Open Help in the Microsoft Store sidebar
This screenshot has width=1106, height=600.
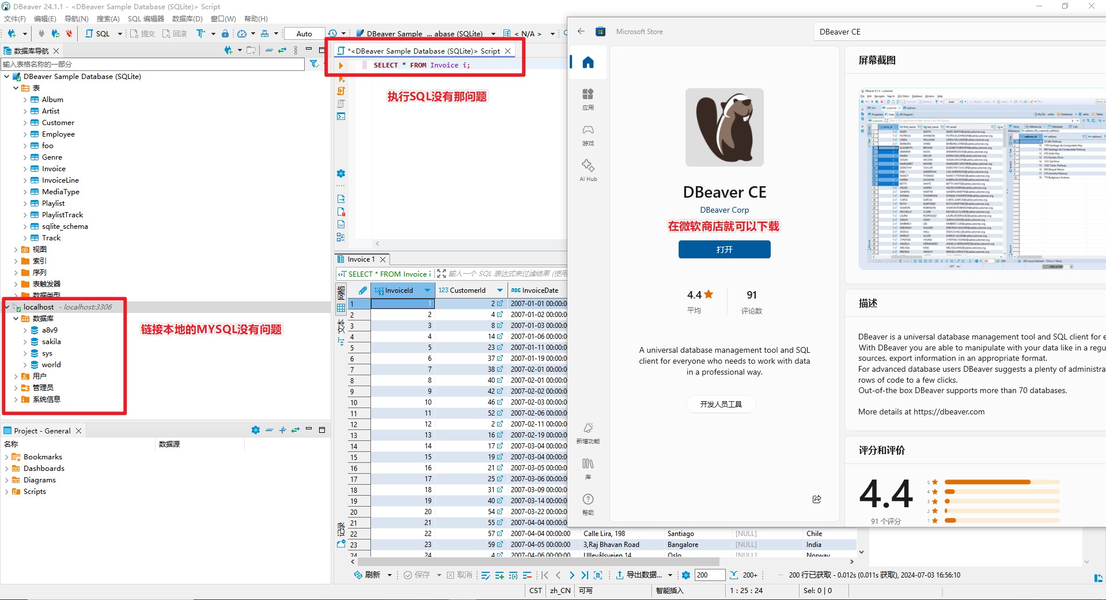point(588,504)
